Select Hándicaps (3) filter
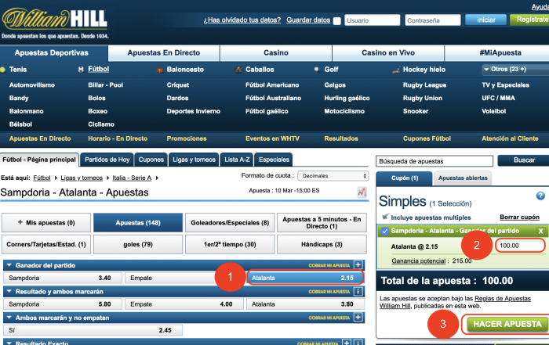The height and width of the screenshot is (345, 549). (322, 244)
